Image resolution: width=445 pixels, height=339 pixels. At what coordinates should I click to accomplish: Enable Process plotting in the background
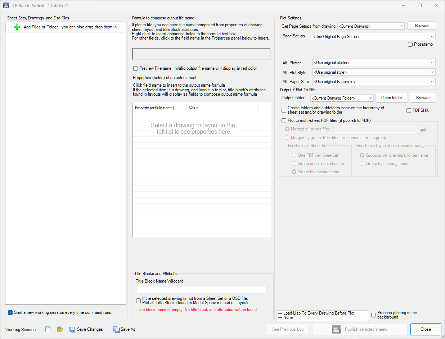tap(373, 315)
